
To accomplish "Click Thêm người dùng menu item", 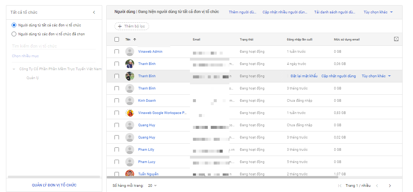I will point(242,12).
